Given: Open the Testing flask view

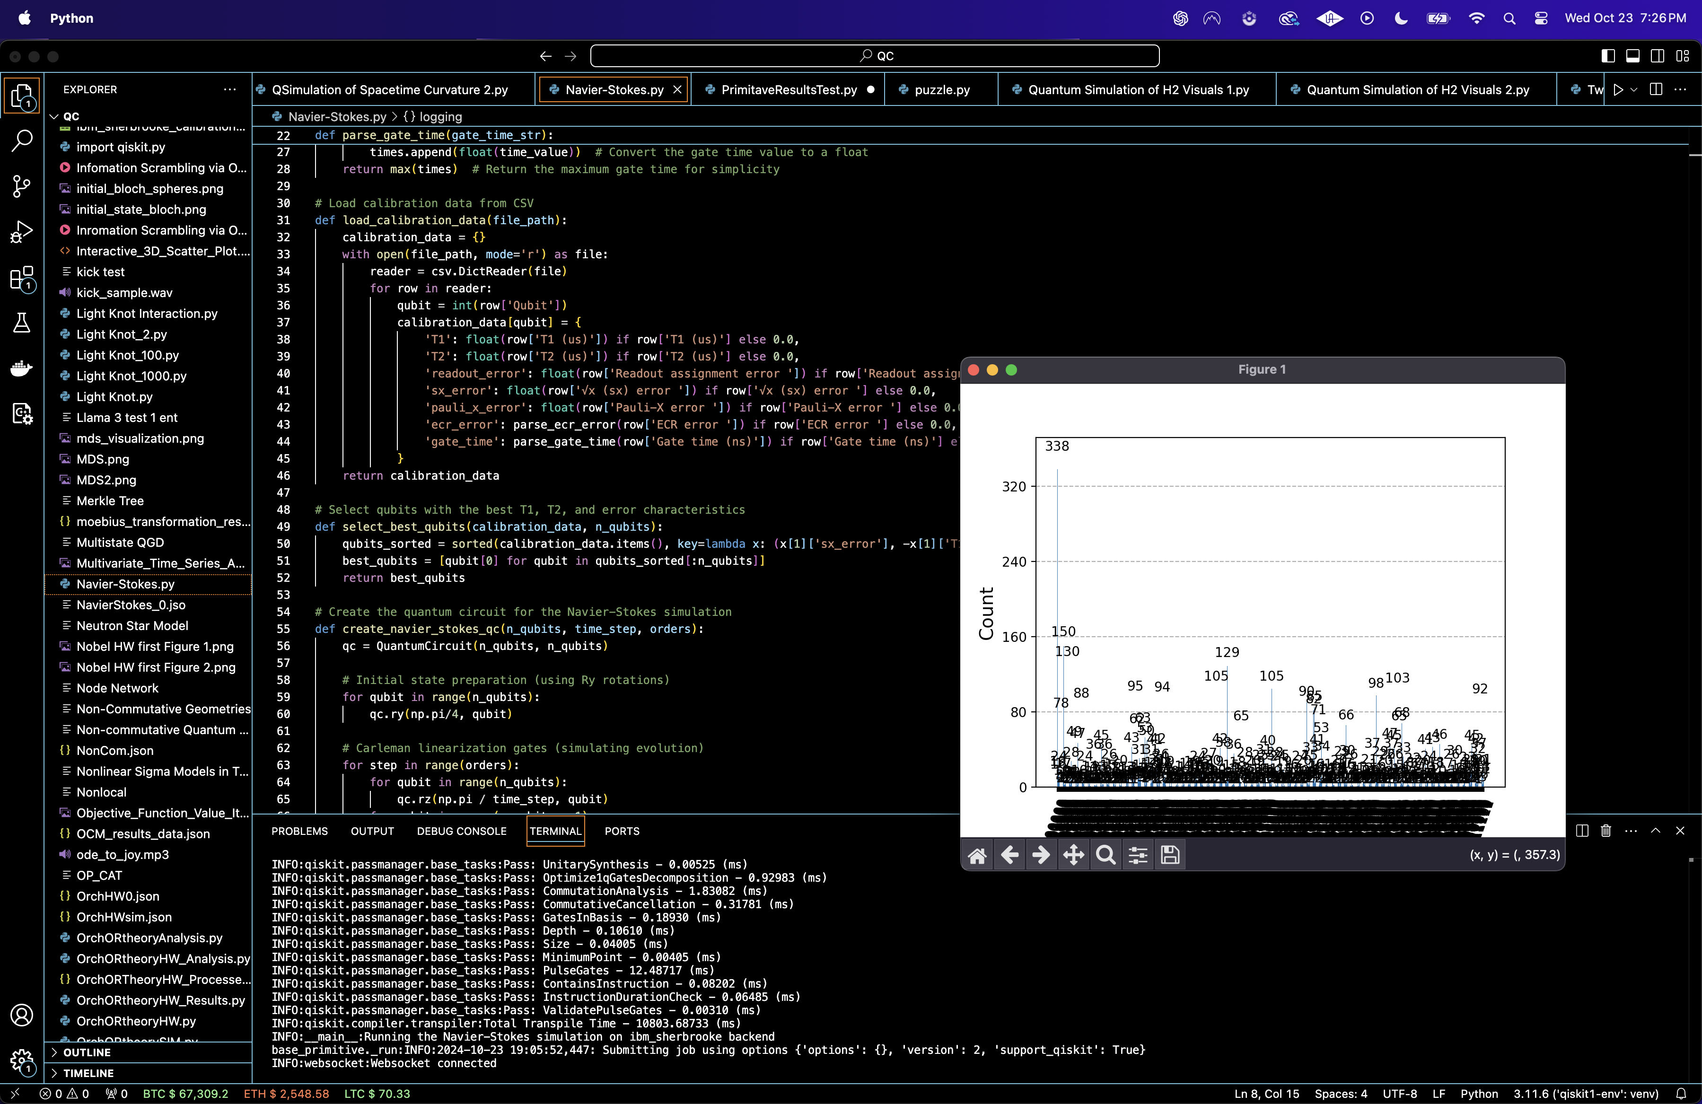Looking at the screenshot, I should (x=22, y=323).
